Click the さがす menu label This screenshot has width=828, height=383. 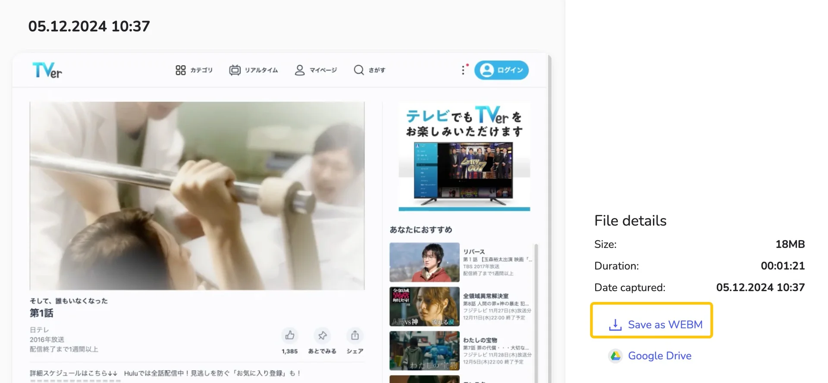pyautogui.click(x=377, y=70)
